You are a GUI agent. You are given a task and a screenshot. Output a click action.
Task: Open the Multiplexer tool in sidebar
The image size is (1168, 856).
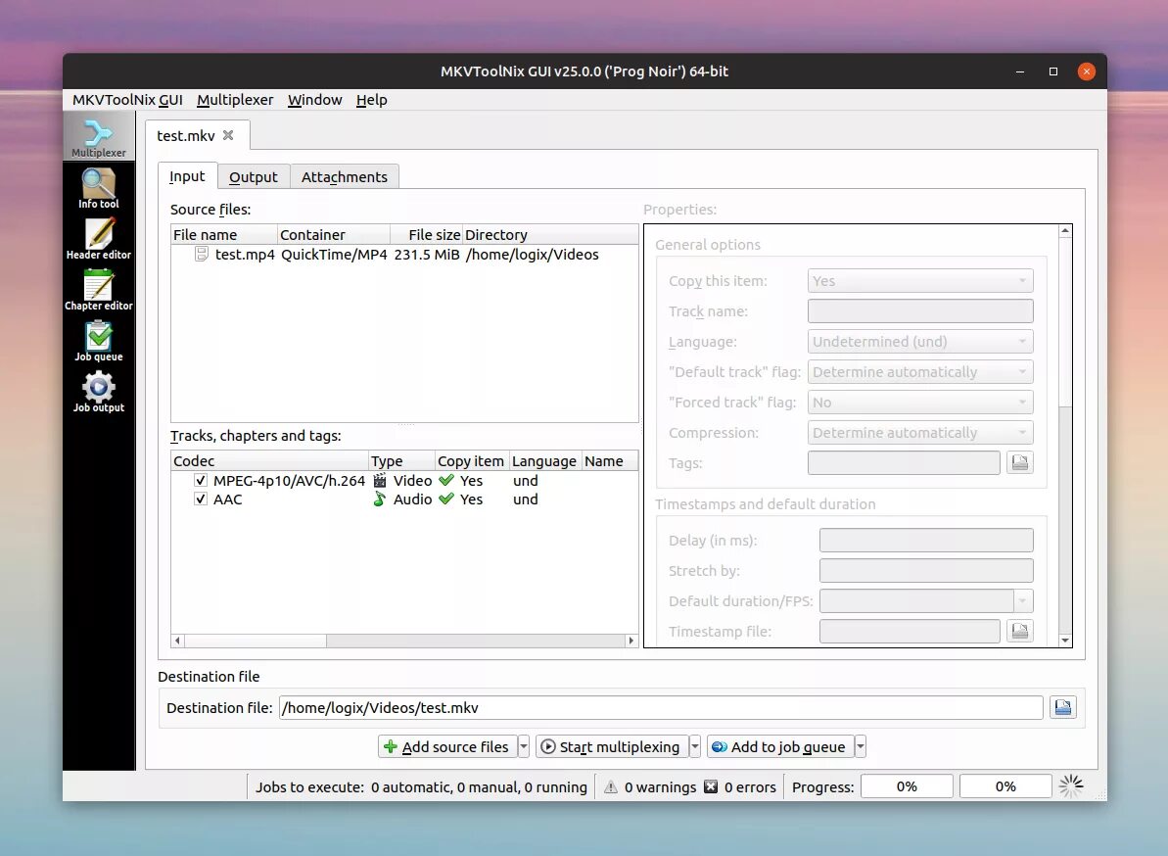pos(98,136)
